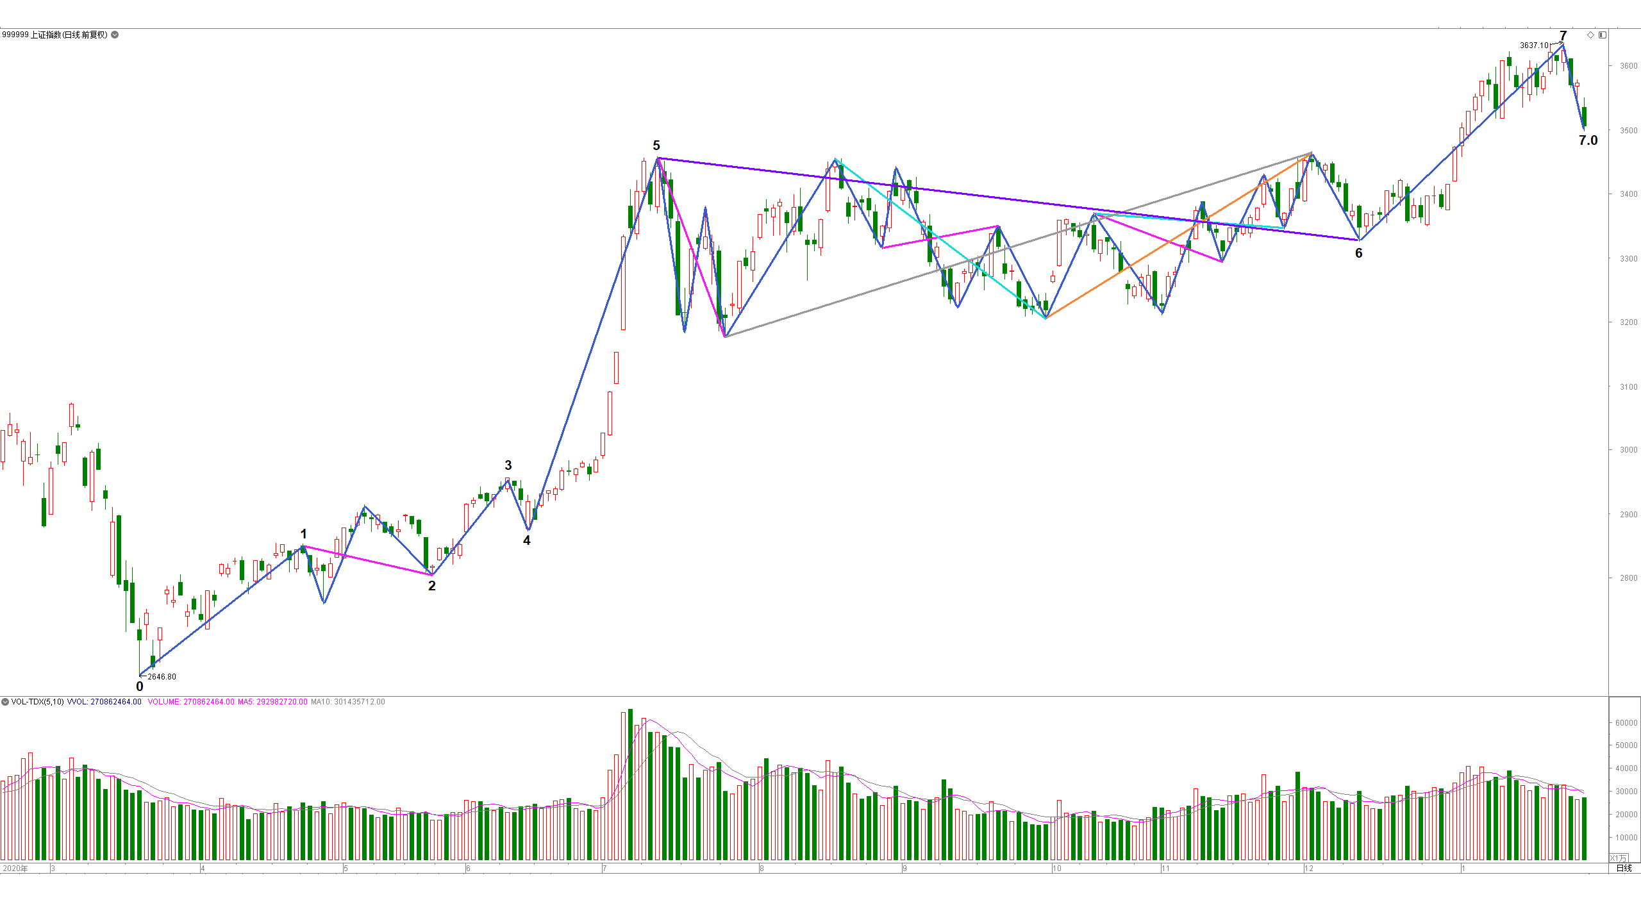Screen dimensions: 1641x923
Task: Click the MA10 volume value label
Action: (x=348, y=702)
